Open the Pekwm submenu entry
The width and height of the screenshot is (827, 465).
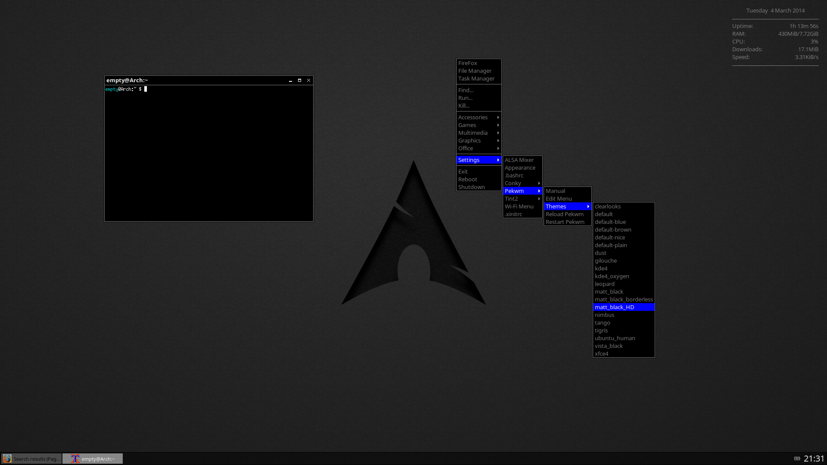click(522, 191)
